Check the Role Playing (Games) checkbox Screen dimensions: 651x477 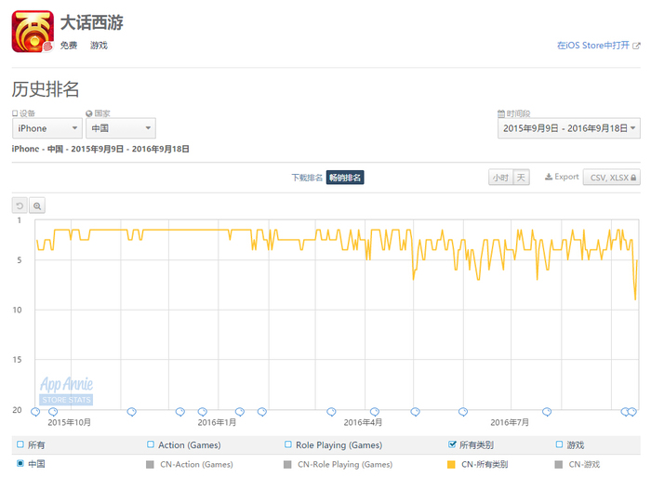(287, 444)
